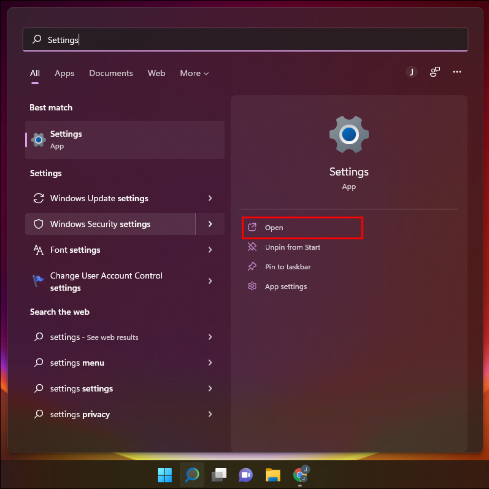
Task: Pin Settings to the taskbar
Action: 288,267
